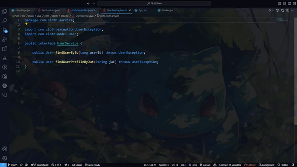The width and height of the screenshot is (297, 167).
Task: Click the 'service' breadcrumb segment
Action: tap(65, 16)
